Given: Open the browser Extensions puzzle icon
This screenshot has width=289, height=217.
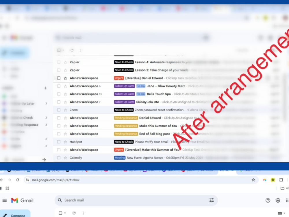Looking at the screenshot, I should point(281,180).
